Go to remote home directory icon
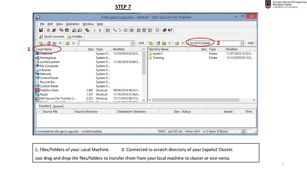This screenshot has height=172, width=307. [x=158, y=43]
